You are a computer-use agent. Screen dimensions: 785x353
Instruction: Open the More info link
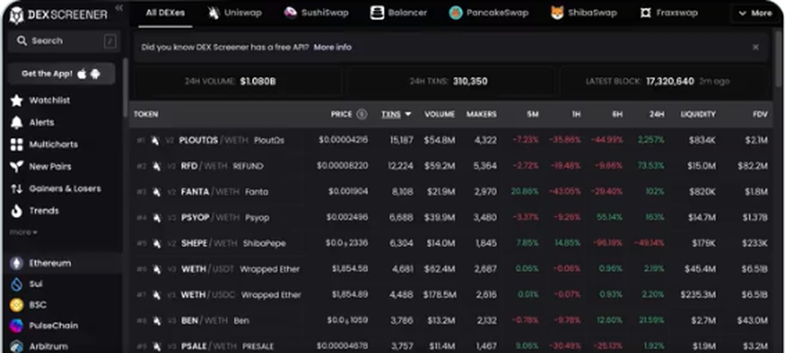(x=332, y=47)
